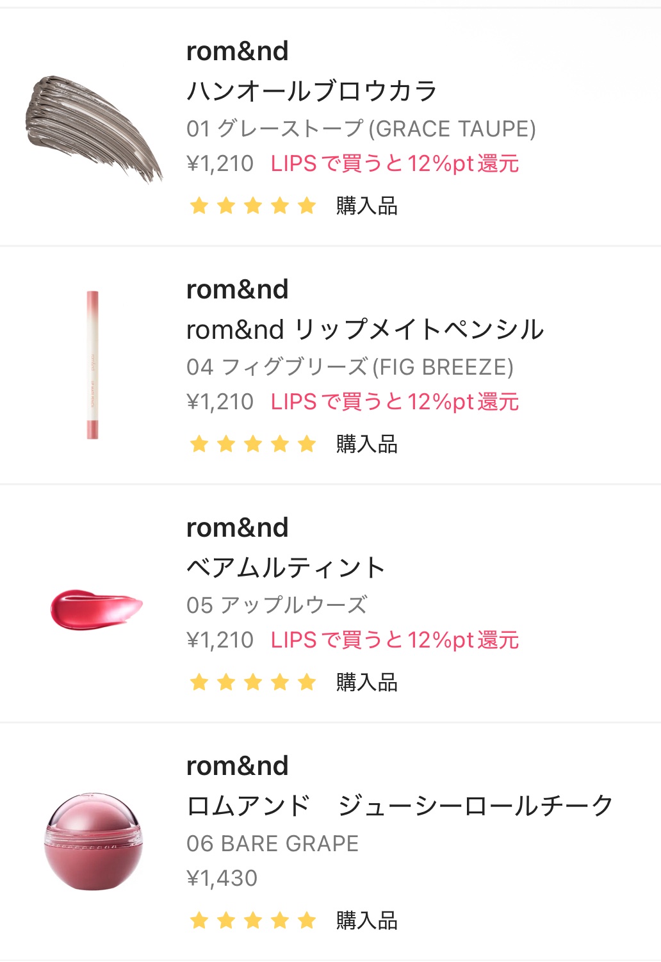The height and width of the screenshot is (962, 661).
Task: Tap the rom&nd brand name above ベアムルティント
Action: pos(237,528)
